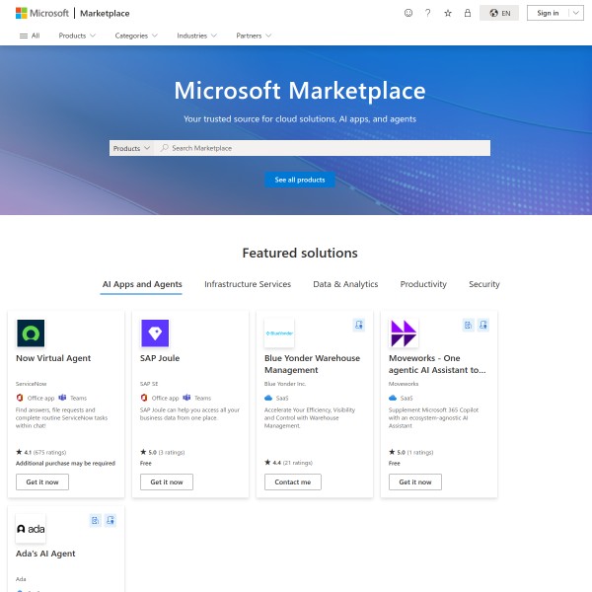Click Get it now for SAP Joule
This screenshot has width=592, height=592.
(167, 482)
